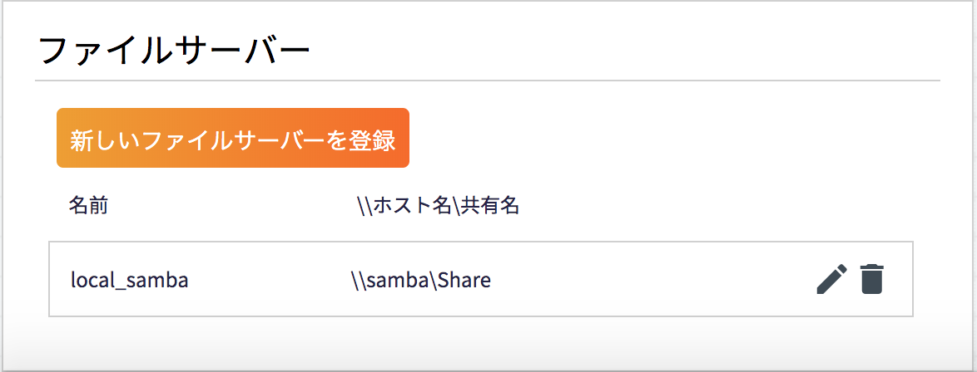Open edit mode for the samba file server
977x372 pixels.
click(x=832, y=279)
